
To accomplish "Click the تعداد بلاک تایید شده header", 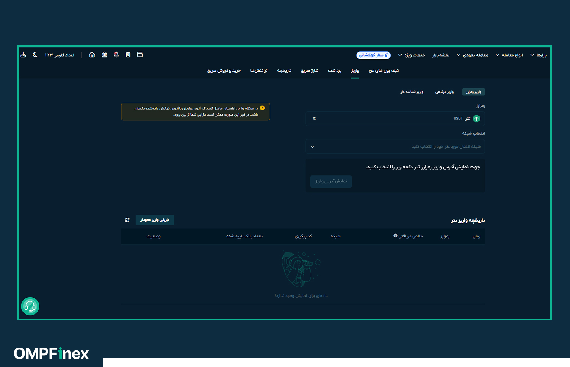I will pyautogui.click(x=245, y=236).
